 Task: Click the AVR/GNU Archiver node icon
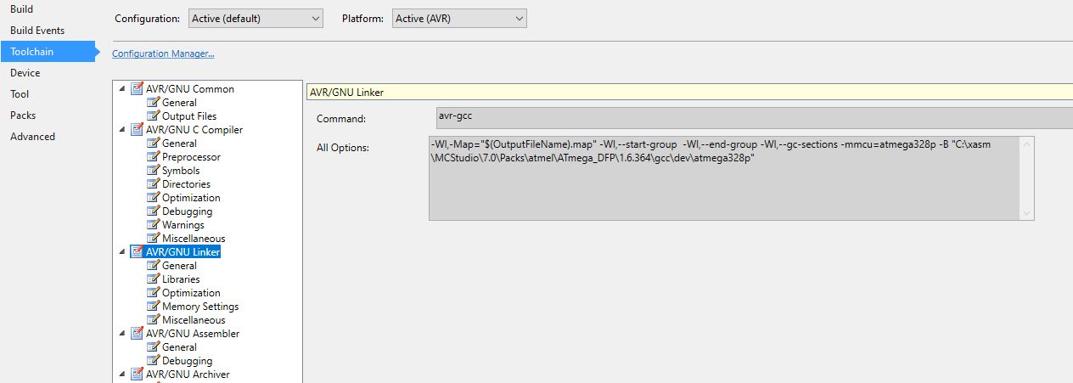coord(137,375)
